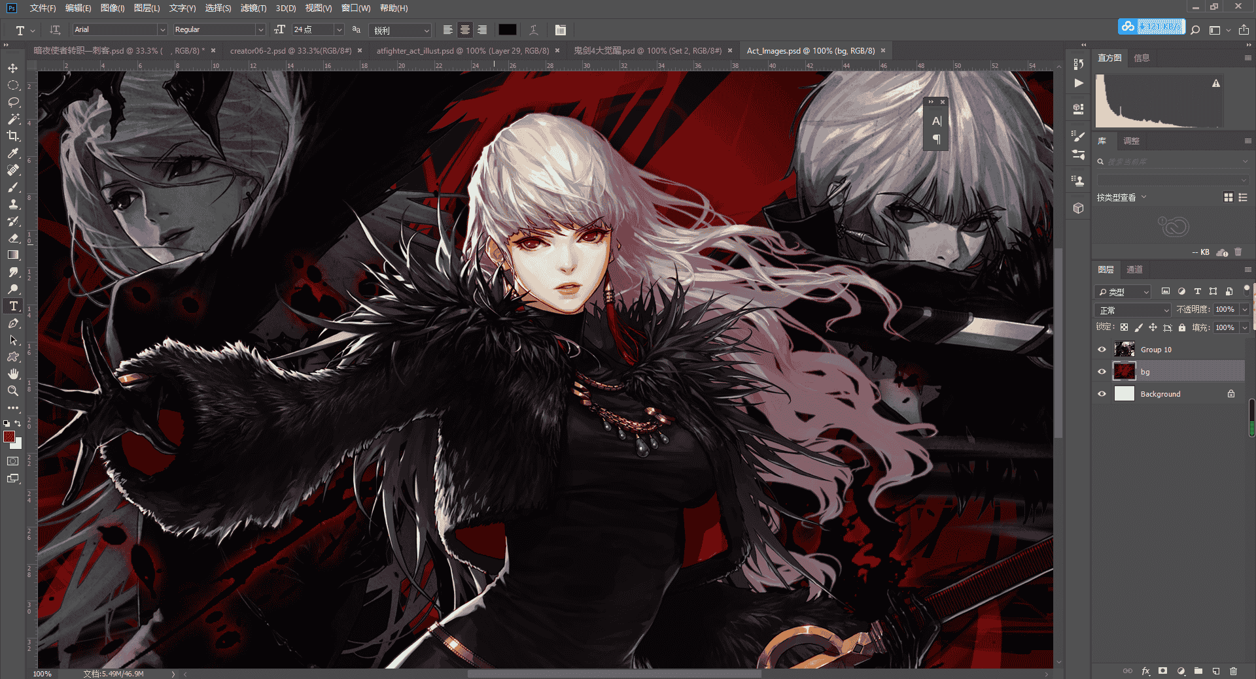Select the Magic Wand tool
This screenshot has width=1256, height=679.
click(x=12, y=119)
